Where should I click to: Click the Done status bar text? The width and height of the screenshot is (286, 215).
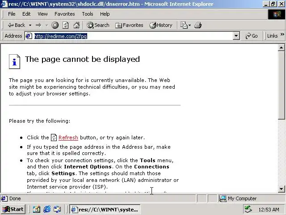coord(15,198)
